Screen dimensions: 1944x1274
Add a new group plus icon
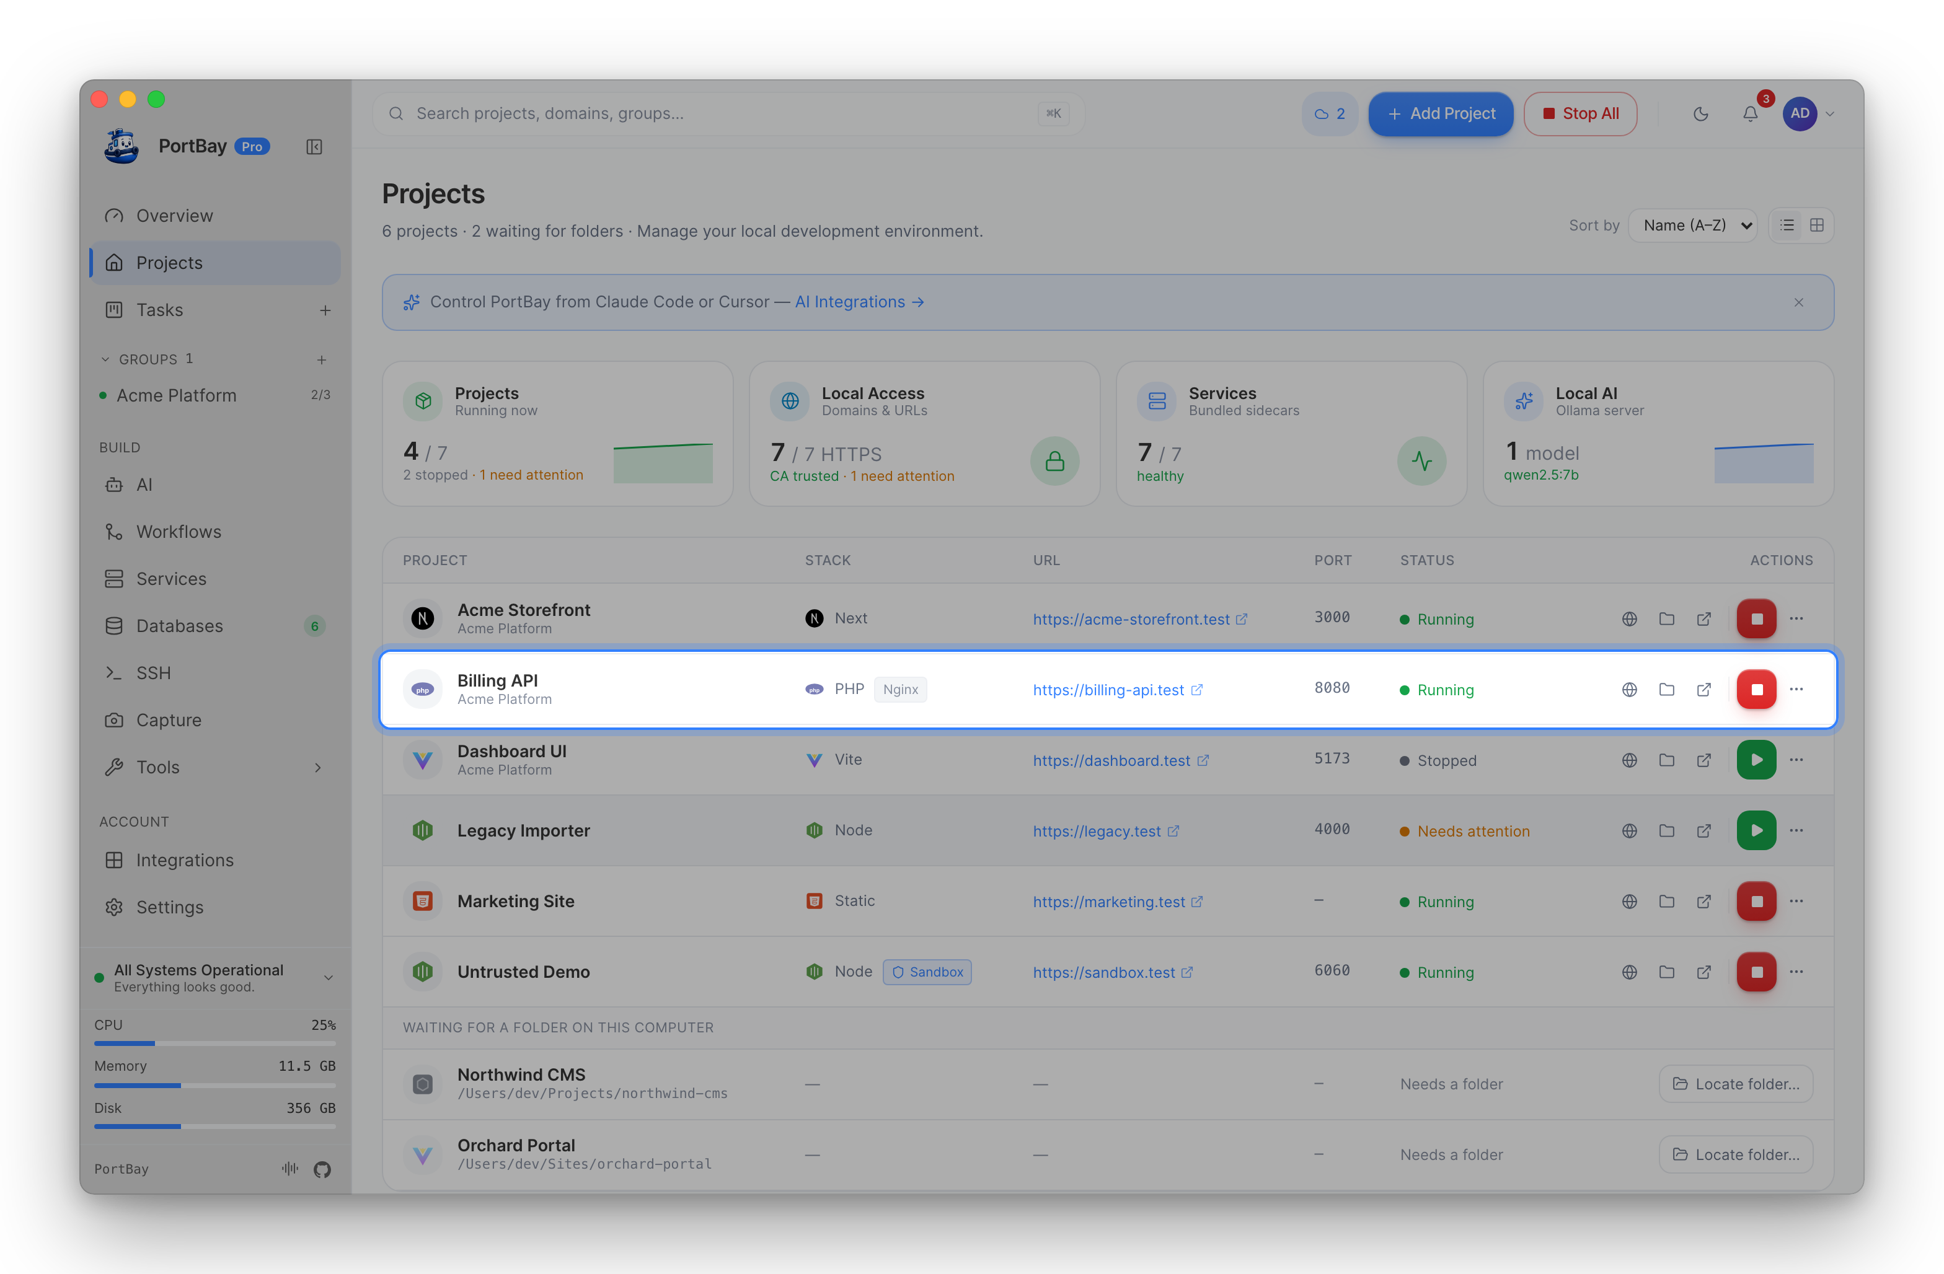322,359
